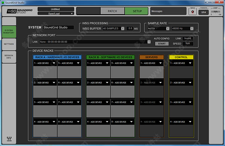Screen dimensions: 225x146
Task: Open Control slot 1 Add Device dropdown
Action: 181,63
